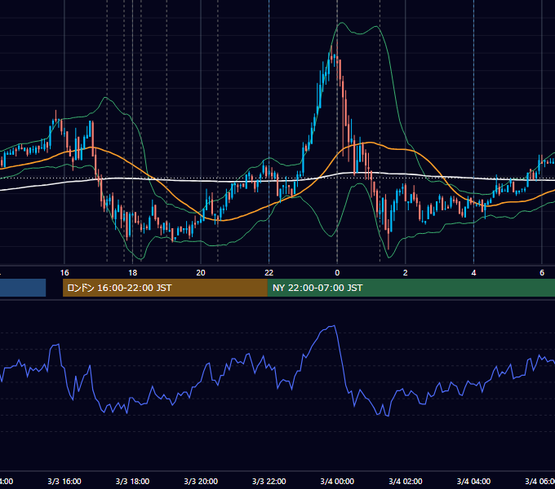The image size is (555, 489).
Task: Click the lowest candle wick after 1 o'clock
Action: click(x=388, y=240)
